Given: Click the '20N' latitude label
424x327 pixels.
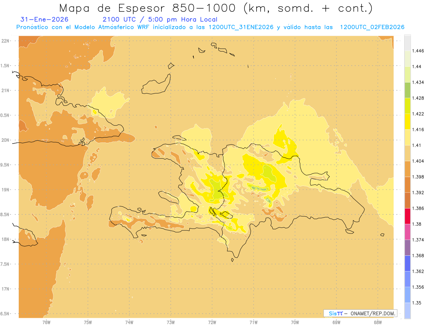Looking at the screenshot, I should click(x=6, y=140).
